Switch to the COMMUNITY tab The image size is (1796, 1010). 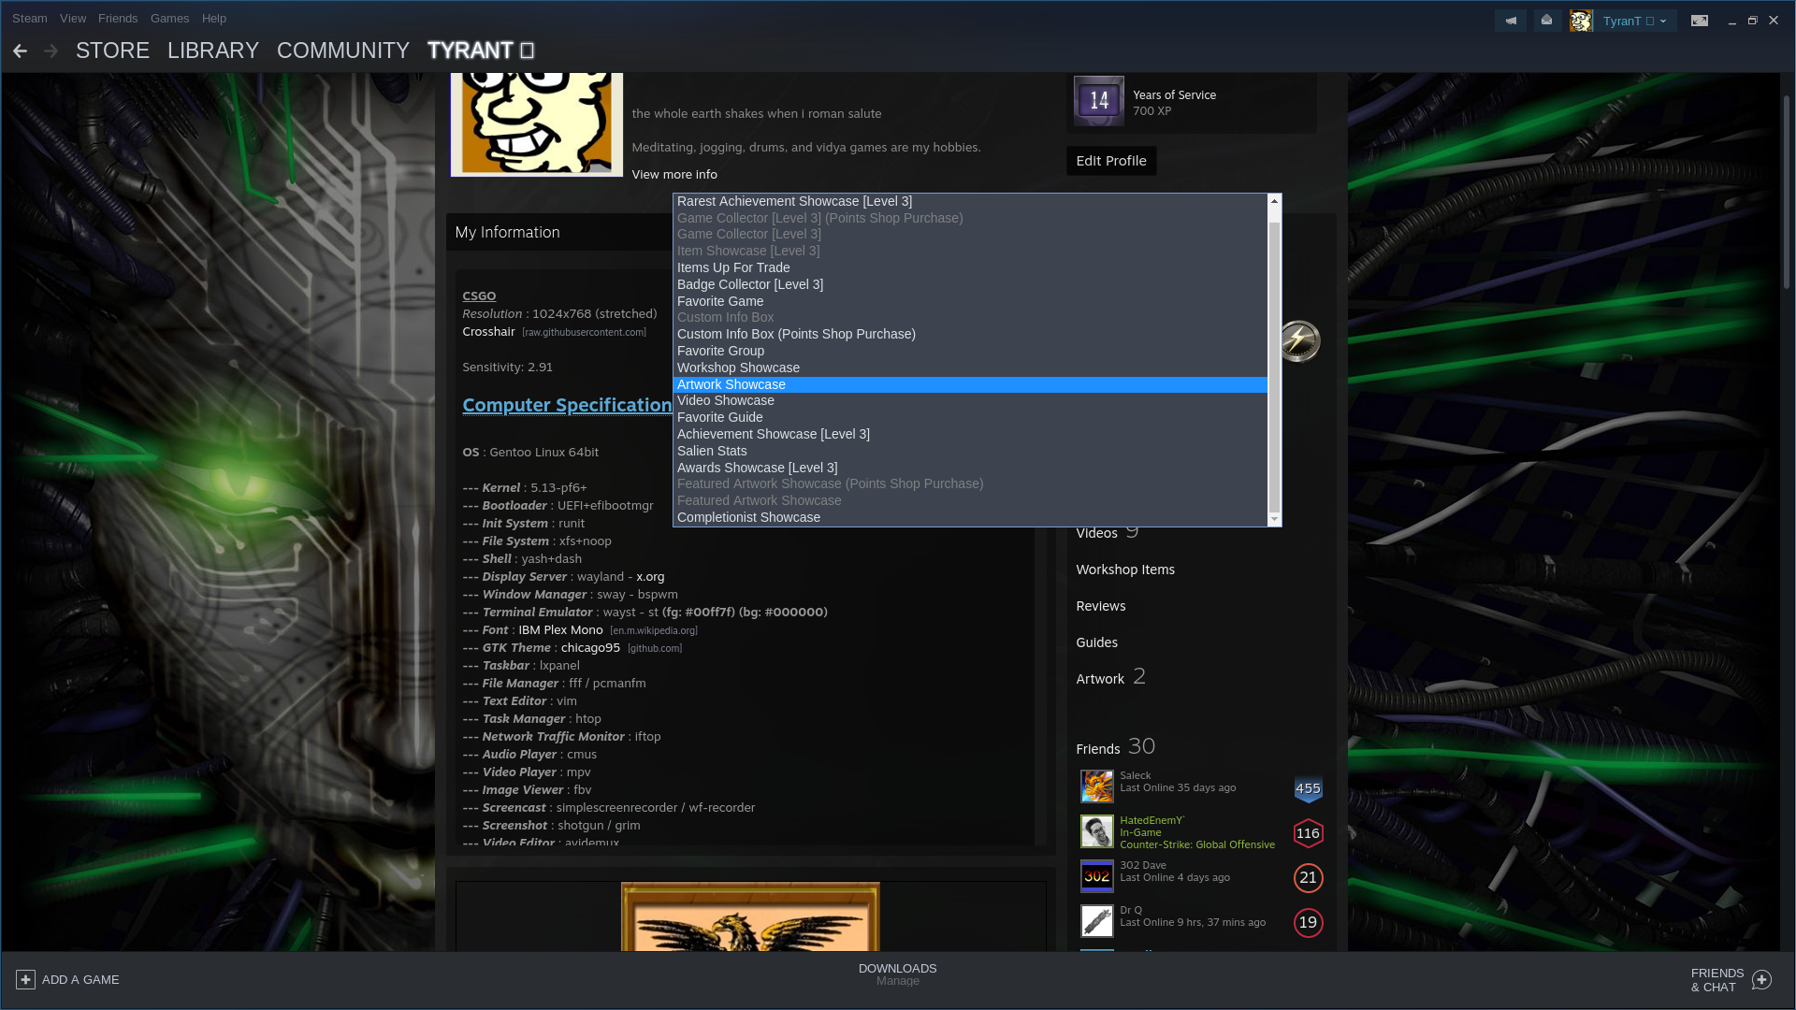point(343,50)
